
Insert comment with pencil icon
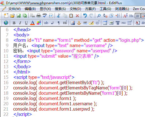(91, 23)
